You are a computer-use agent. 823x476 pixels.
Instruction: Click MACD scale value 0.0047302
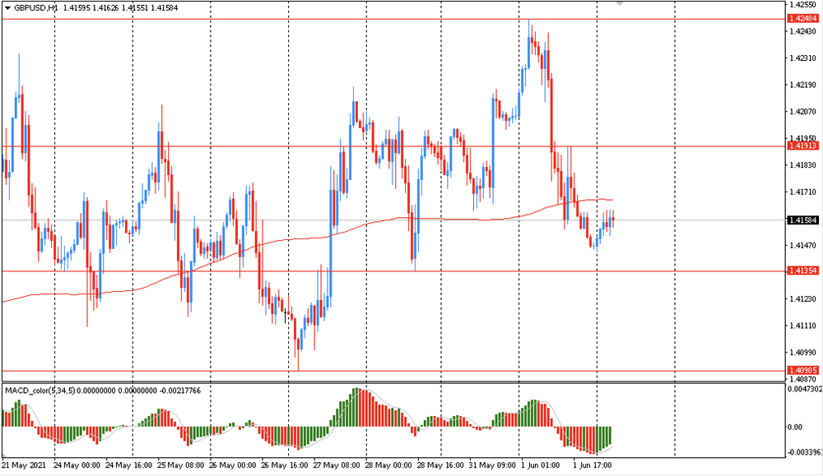805,390
